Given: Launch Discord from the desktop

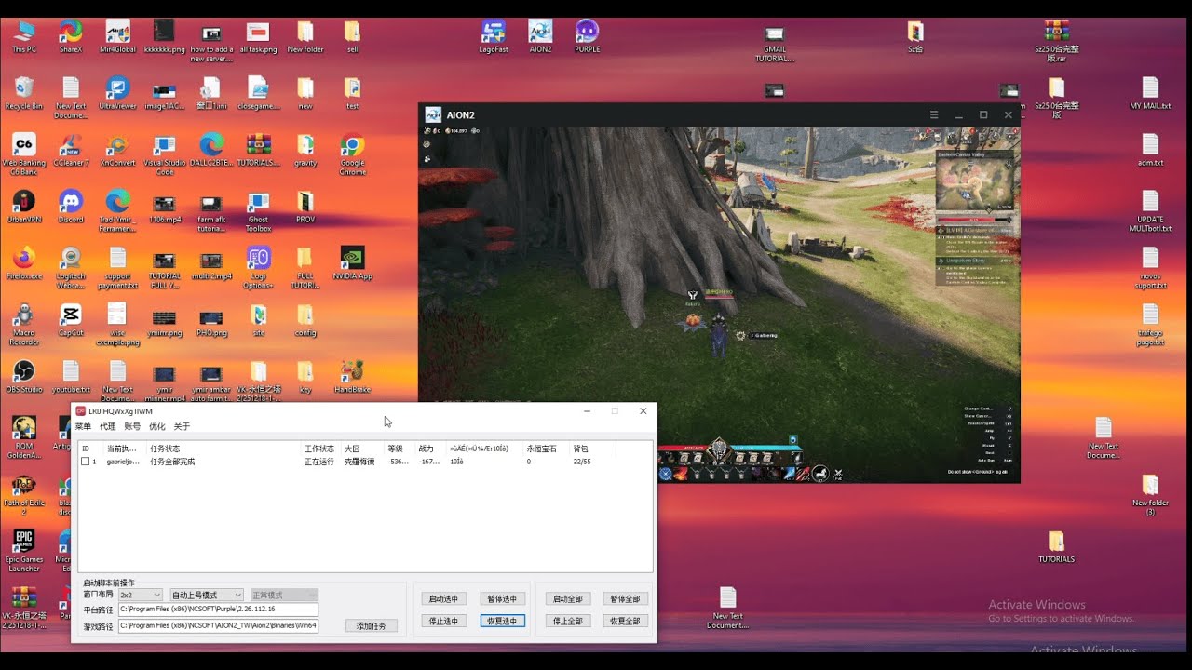Looking at the screenshot, I should 71,207.
